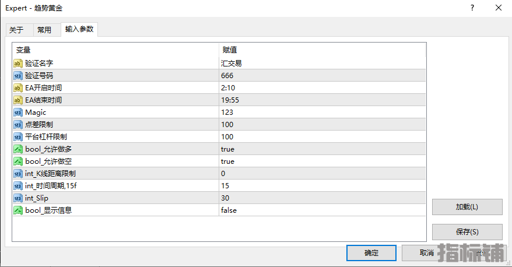Click the help question mark in title bar
Viewport: 512px width, 267px height.
click(x=472, y=8)
